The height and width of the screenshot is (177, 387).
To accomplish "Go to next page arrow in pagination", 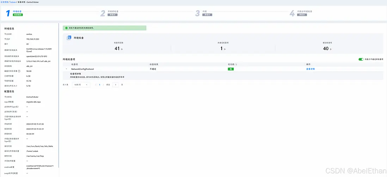I will tap(104, 85).
